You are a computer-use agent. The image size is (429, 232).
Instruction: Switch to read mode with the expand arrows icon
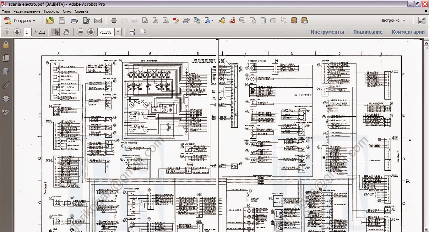pyautogui.click(x=422, y=20)
